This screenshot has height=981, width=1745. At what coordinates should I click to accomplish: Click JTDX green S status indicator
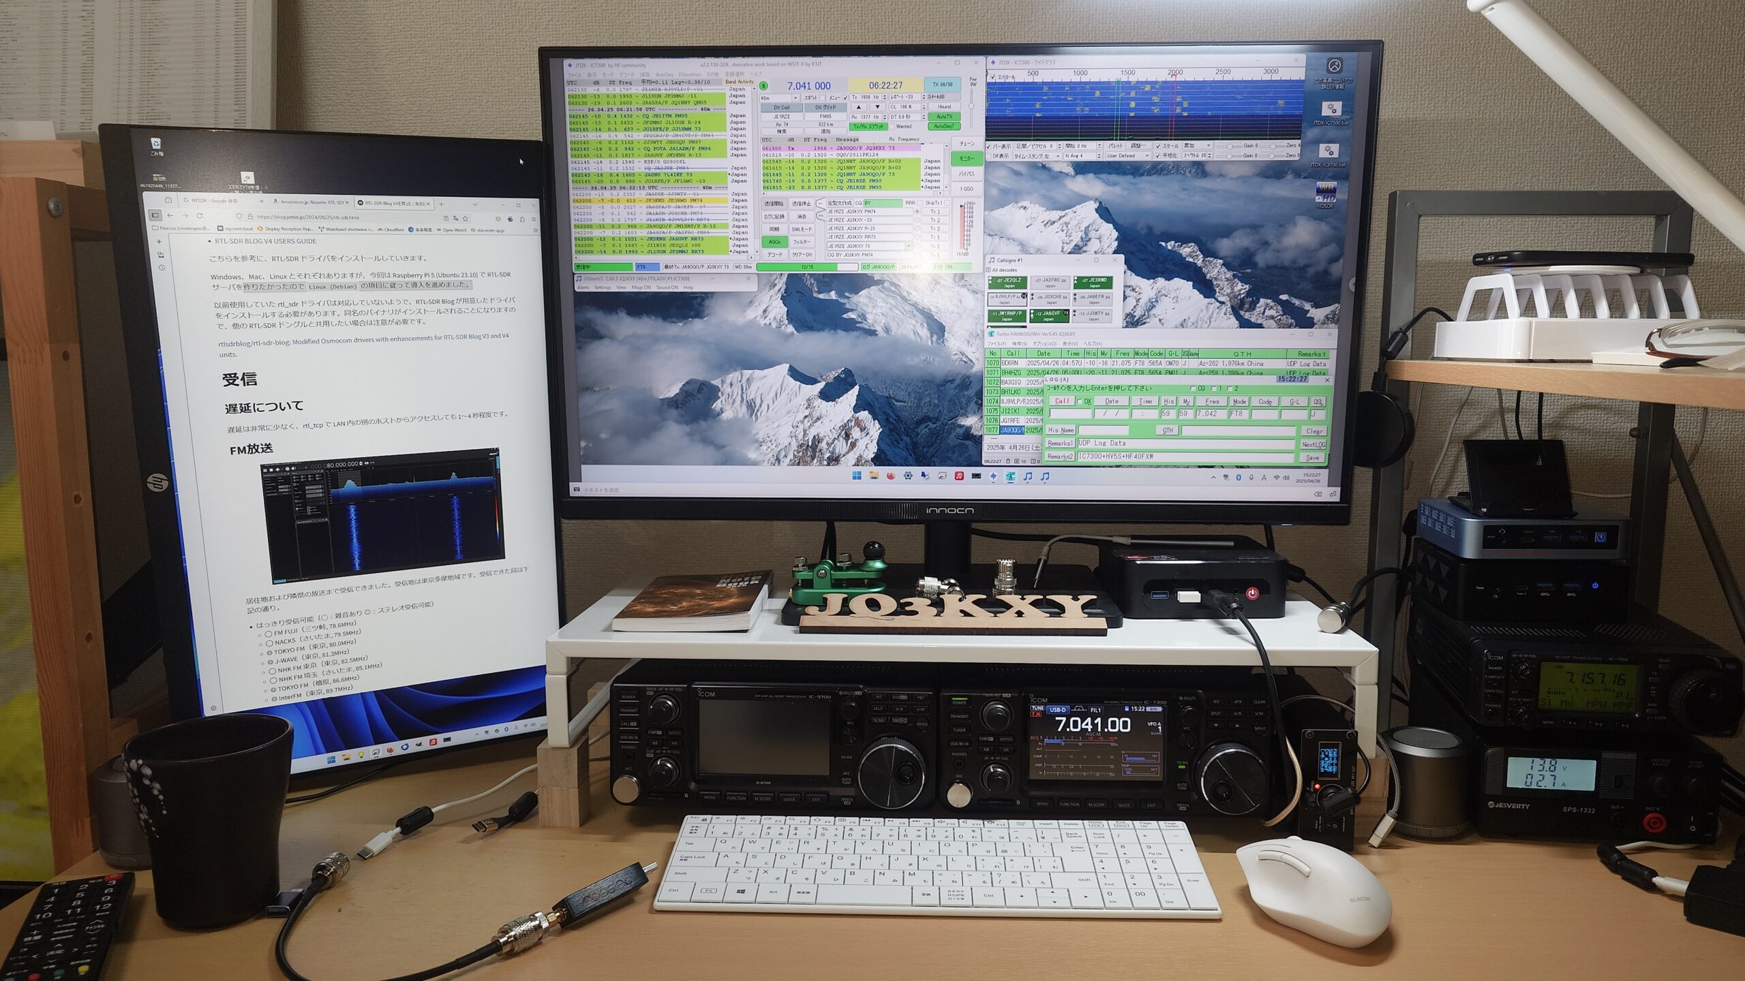(x=763, y=86)
